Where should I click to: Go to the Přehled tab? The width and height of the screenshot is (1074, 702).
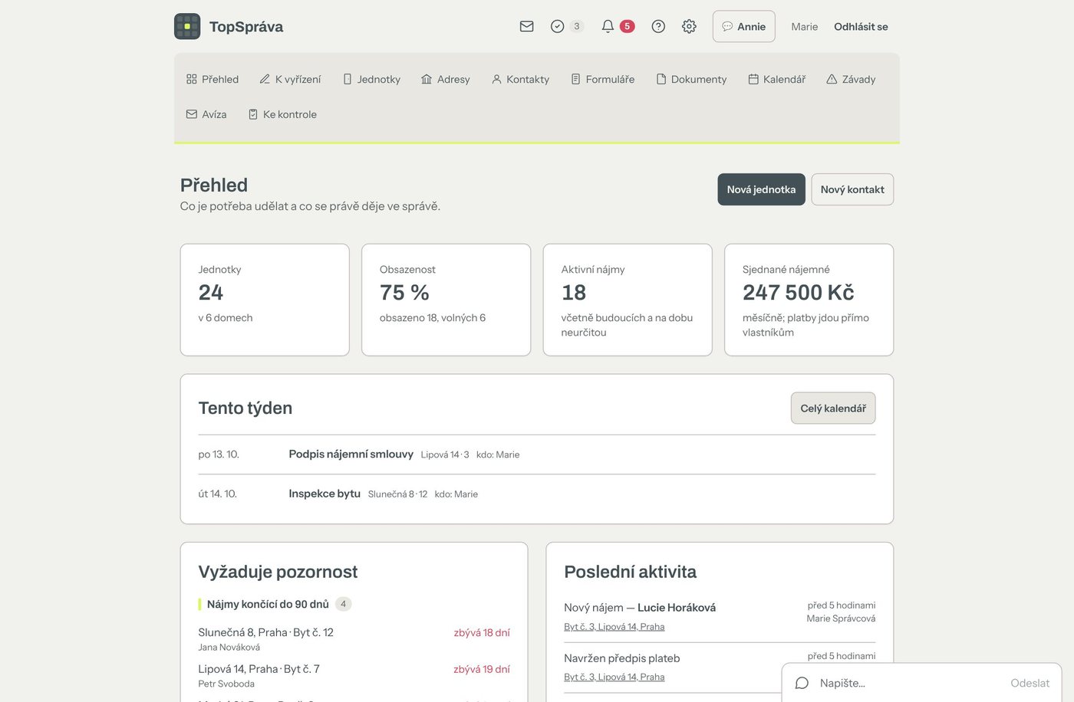coord(212,79)
